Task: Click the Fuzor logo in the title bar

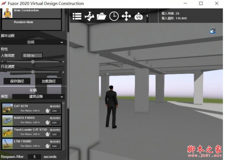Action: point(4,3)
